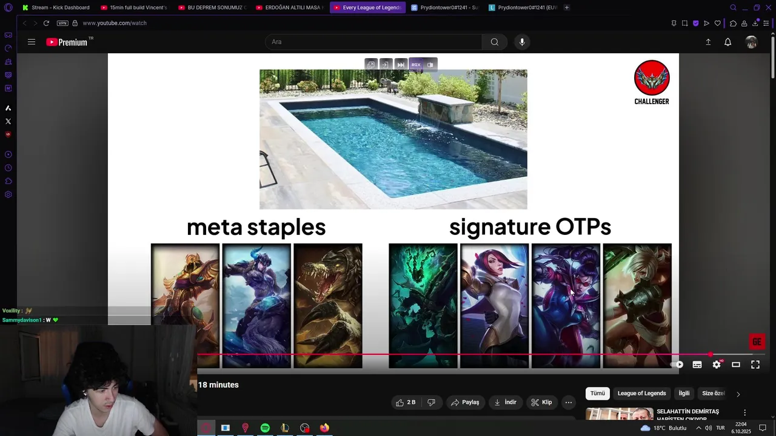This screenshot has width=776, height=436.
Task: Click the page vertical scrollbar
Action: pyautogui.click(x=772, y=56)
